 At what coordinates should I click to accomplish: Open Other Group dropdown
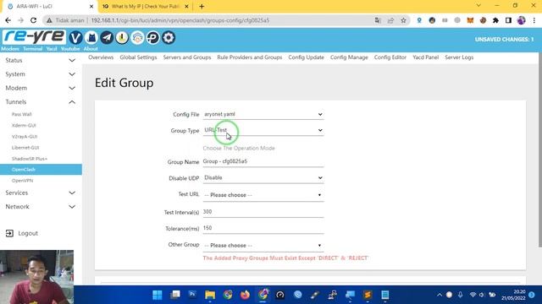click(263, 246)
